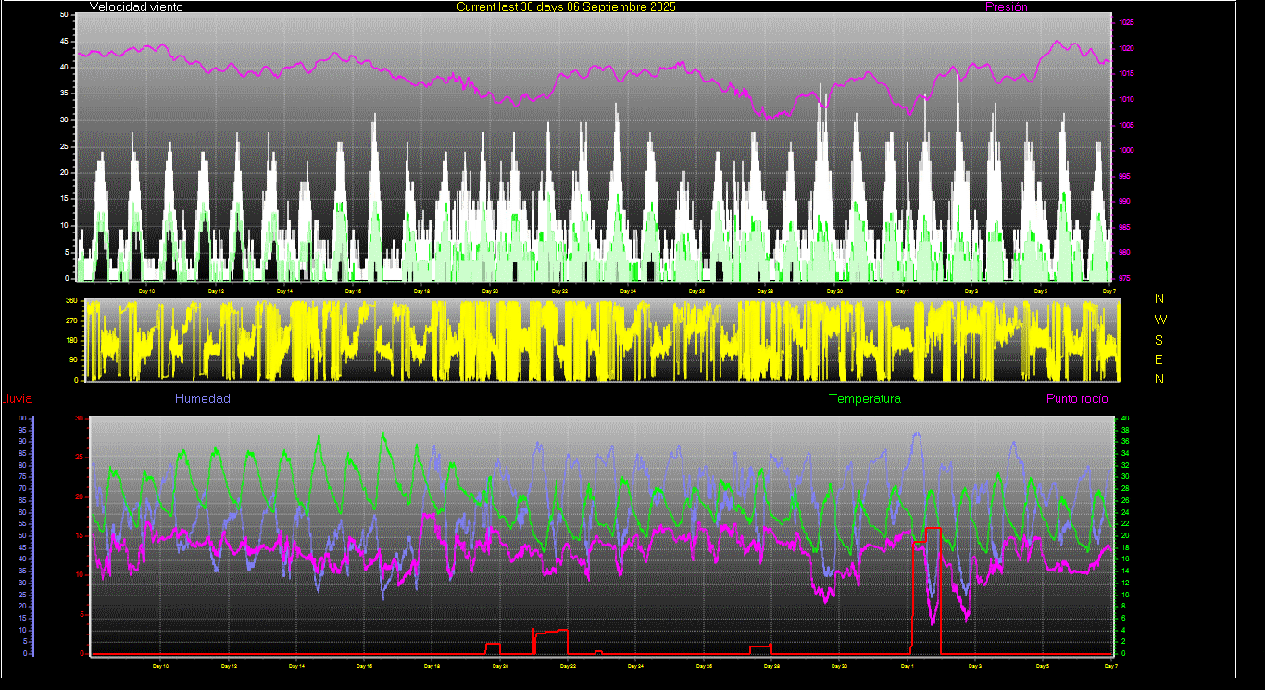Screen dimensions: 1265x690
Task: Click the '1020' pressure axis value
Action: pos(1126,48)
